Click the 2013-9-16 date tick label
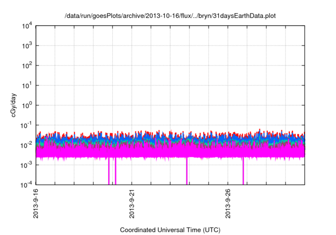The width and height of the screenshot is (336, 235). (x=36, y=204)
